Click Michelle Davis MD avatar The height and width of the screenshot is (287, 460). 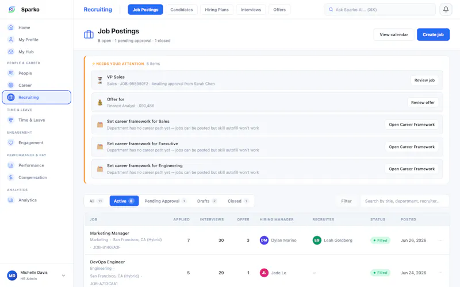(12, 276)
